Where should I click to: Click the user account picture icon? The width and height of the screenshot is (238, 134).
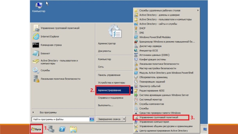pos(115,31)
